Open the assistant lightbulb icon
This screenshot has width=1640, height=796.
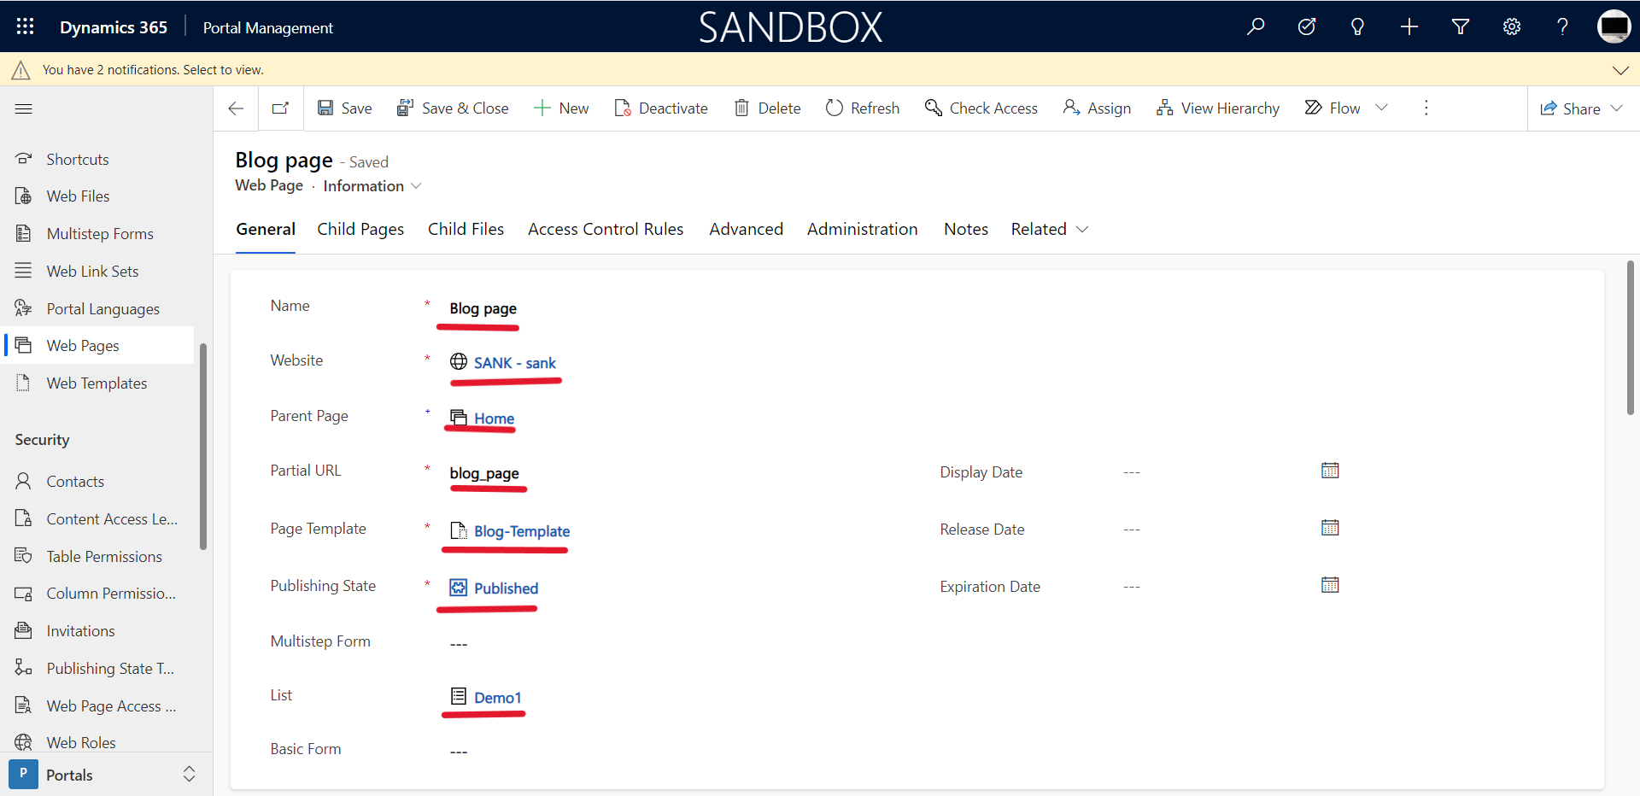[1357, 26]
